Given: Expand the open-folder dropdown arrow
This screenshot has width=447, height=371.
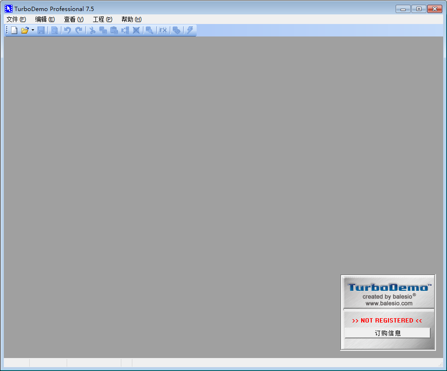Looking at the screenshot, I should [x=33, y=30].
